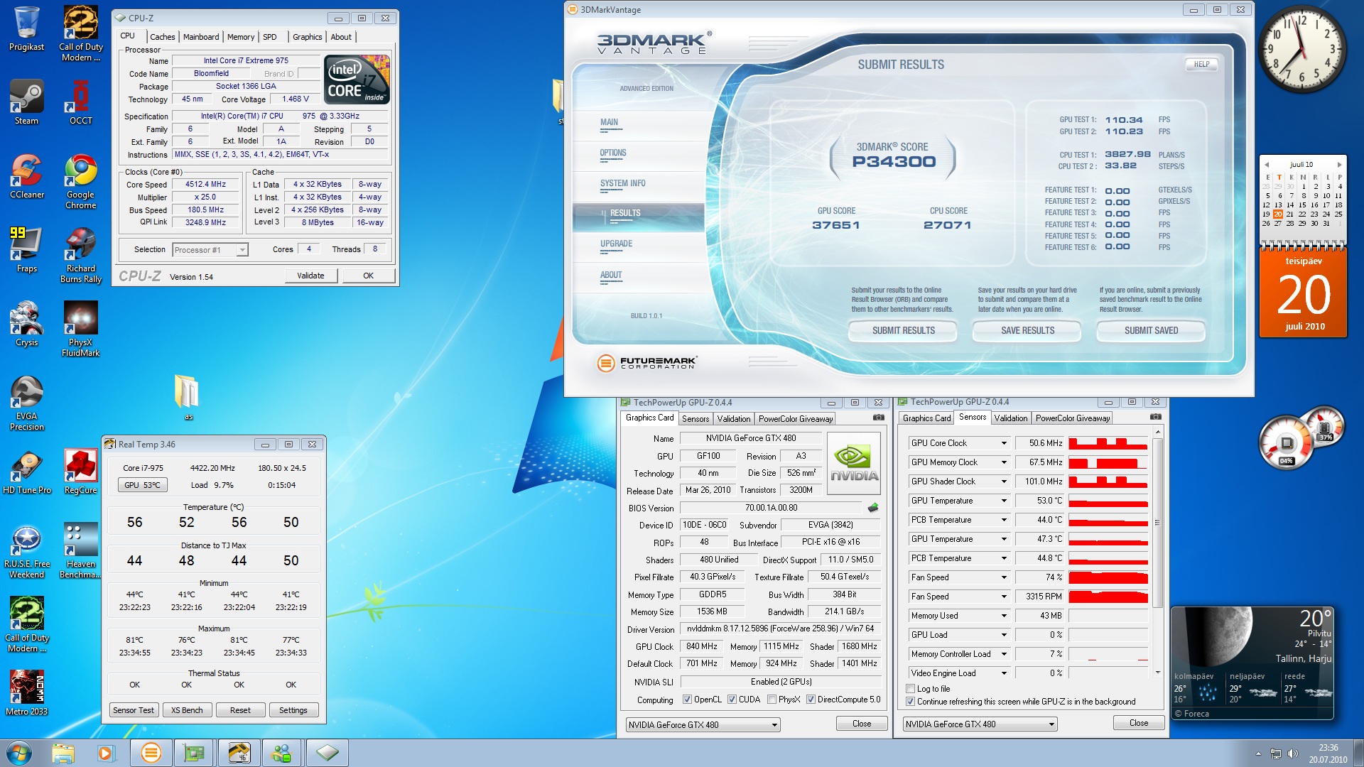This screenshot has height=767, width=1364.
Task: Click the Real Temp XS Bench button
Action: pos(187,710)
